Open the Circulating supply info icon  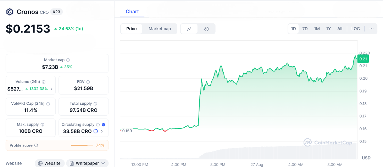(98, 125)
